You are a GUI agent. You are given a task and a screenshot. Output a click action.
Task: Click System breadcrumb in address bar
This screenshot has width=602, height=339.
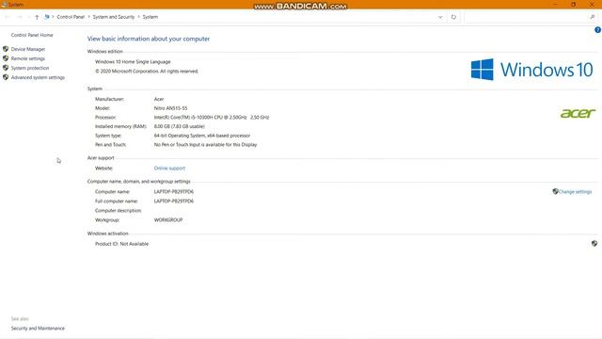(x=150, y=17)
